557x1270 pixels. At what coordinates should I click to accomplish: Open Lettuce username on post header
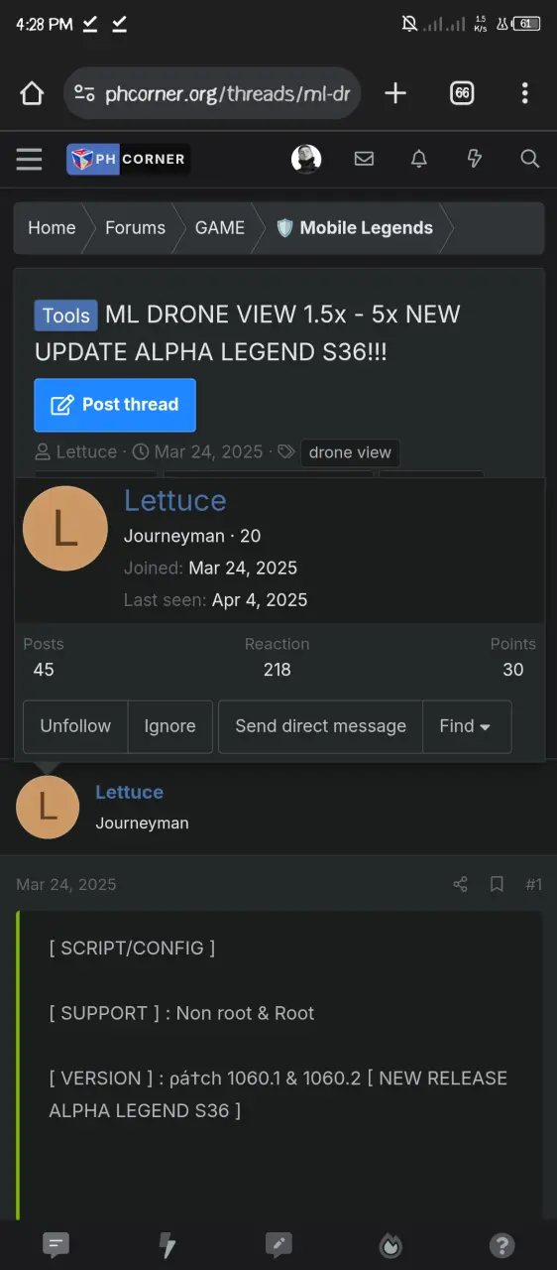tap(129, 792)
